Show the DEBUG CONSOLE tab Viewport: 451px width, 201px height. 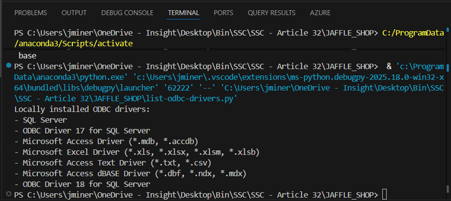(127, 13)
